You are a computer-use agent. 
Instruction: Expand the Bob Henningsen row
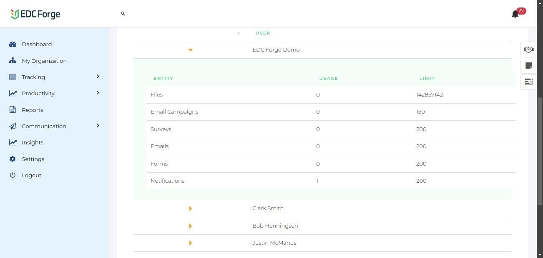pyautogui.click(x=191, y=226)
